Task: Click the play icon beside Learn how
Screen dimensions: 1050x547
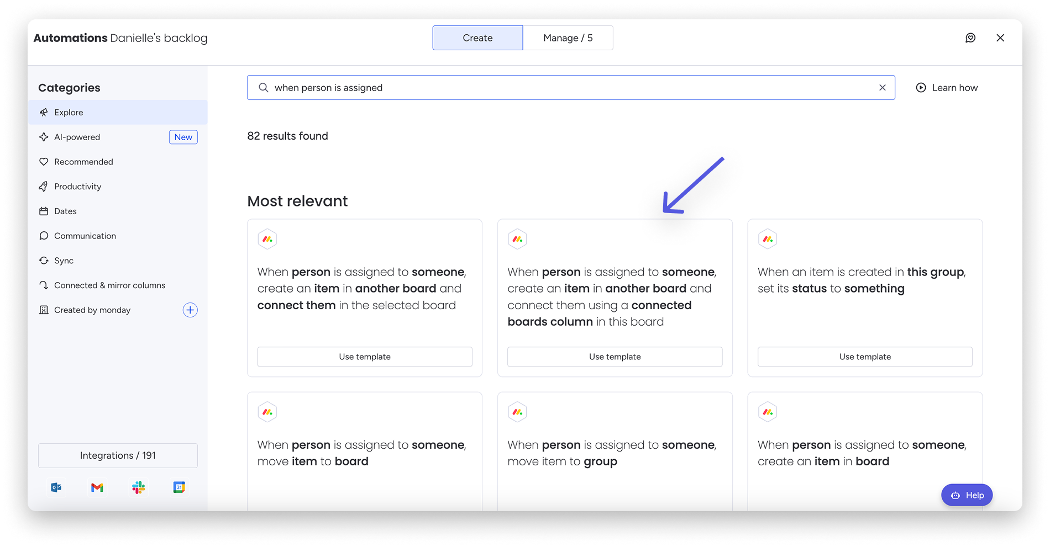Action: pos(921,87)
